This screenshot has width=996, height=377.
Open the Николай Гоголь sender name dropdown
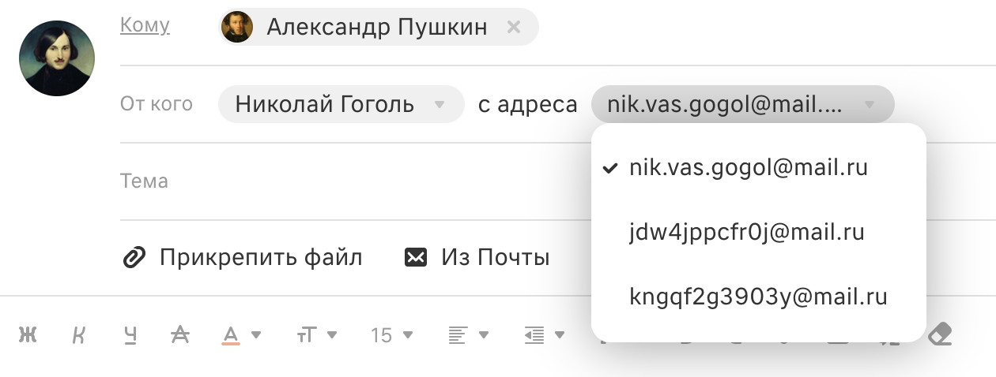pos(341,104)
